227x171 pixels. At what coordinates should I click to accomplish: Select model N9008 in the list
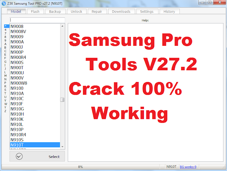point(35,26)
